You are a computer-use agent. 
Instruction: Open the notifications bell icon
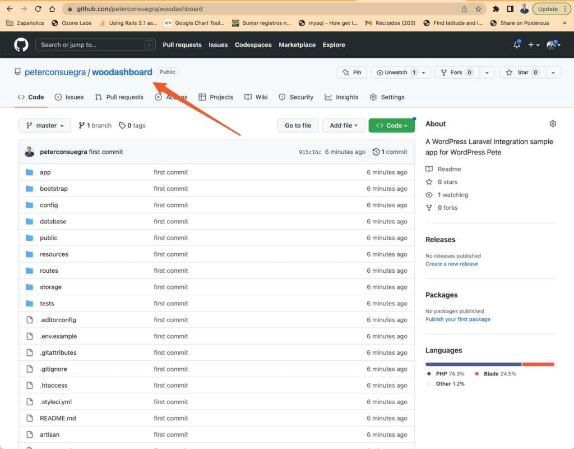[x=517, y=45]
